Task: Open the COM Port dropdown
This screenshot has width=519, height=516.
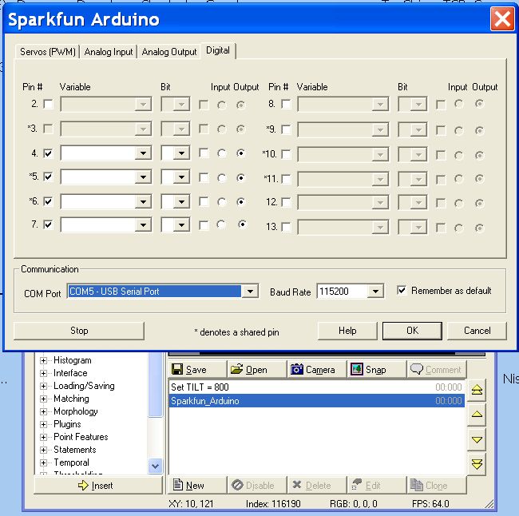Action: pos(250,292)
